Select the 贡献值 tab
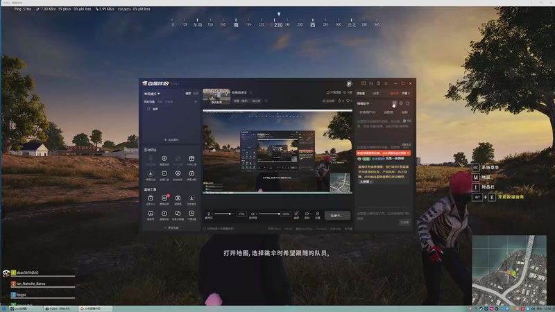Viewport: 555px width, 312px height. point(361,94)
